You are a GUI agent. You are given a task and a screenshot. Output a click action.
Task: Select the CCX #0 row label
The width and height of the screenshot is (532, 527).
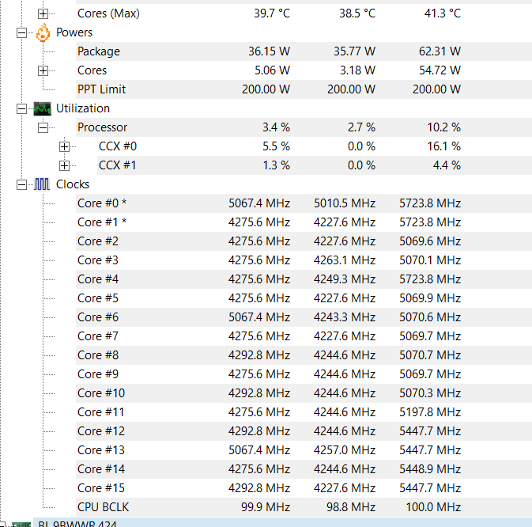[118, 146]
